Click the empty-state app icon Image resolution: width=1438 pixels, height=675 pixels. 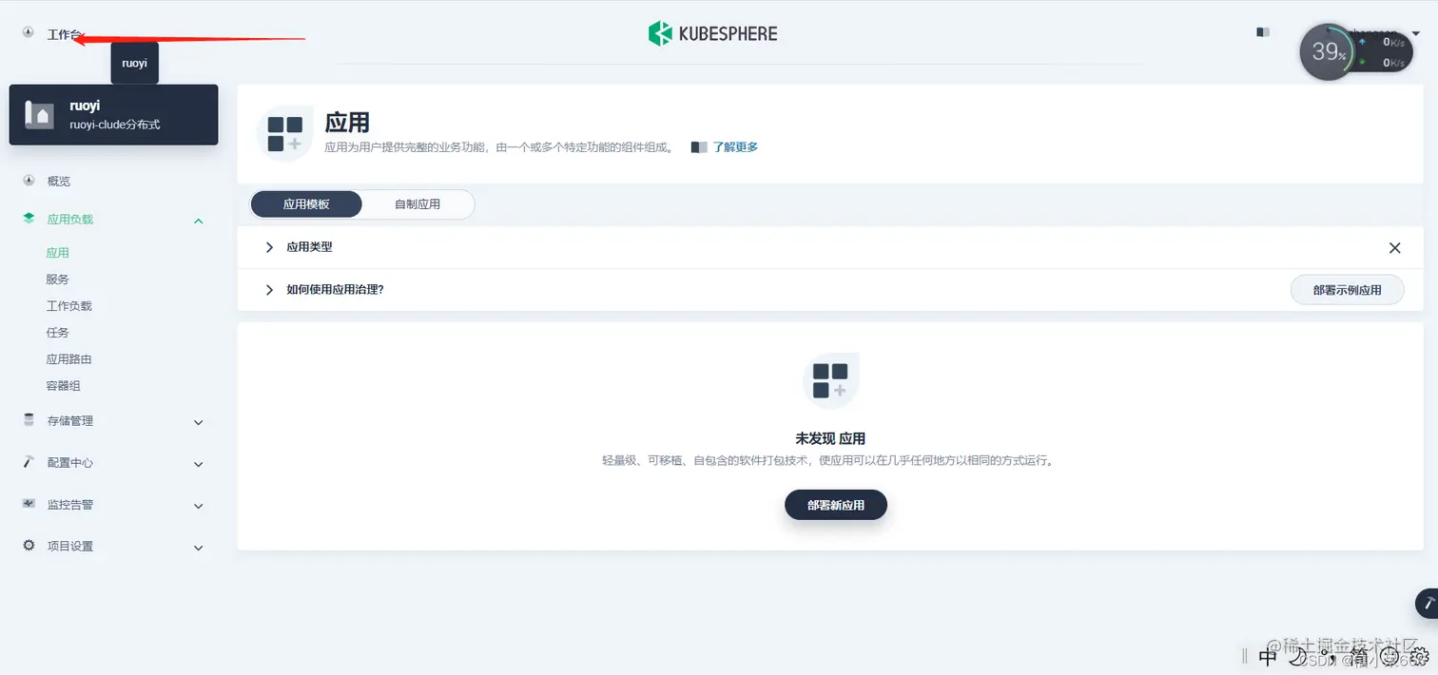pos(831,380)
